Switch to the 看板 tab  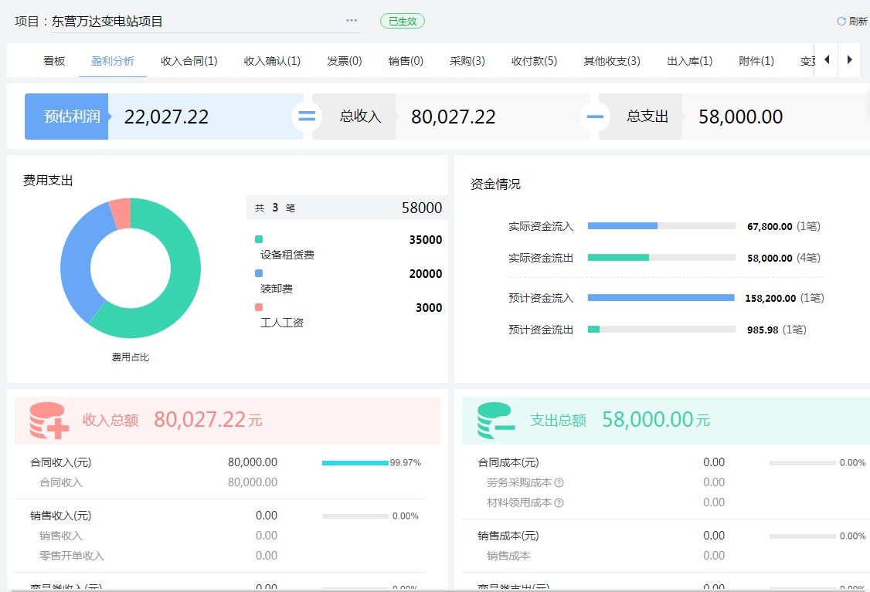54,61
